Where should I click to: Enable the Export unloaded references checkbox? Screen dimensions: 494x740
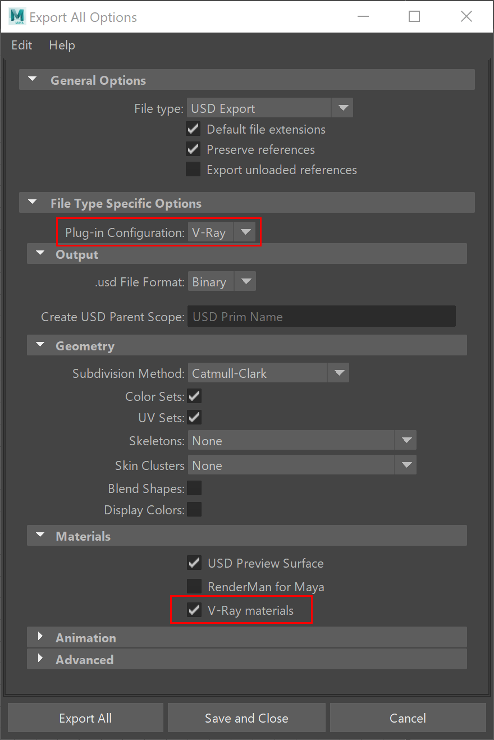pyautogui.click(x=193, y=170)
